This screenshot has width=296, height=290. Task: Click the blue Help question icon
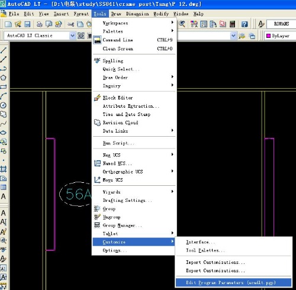pos(244,24)
